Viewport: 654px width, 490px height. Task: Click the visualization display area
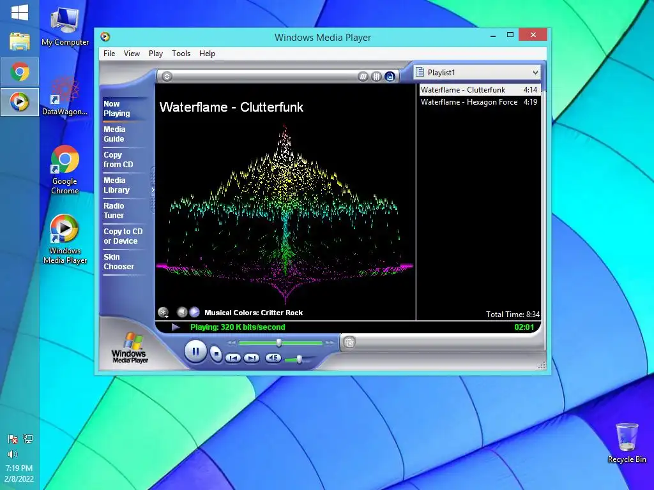click(285, 202)
